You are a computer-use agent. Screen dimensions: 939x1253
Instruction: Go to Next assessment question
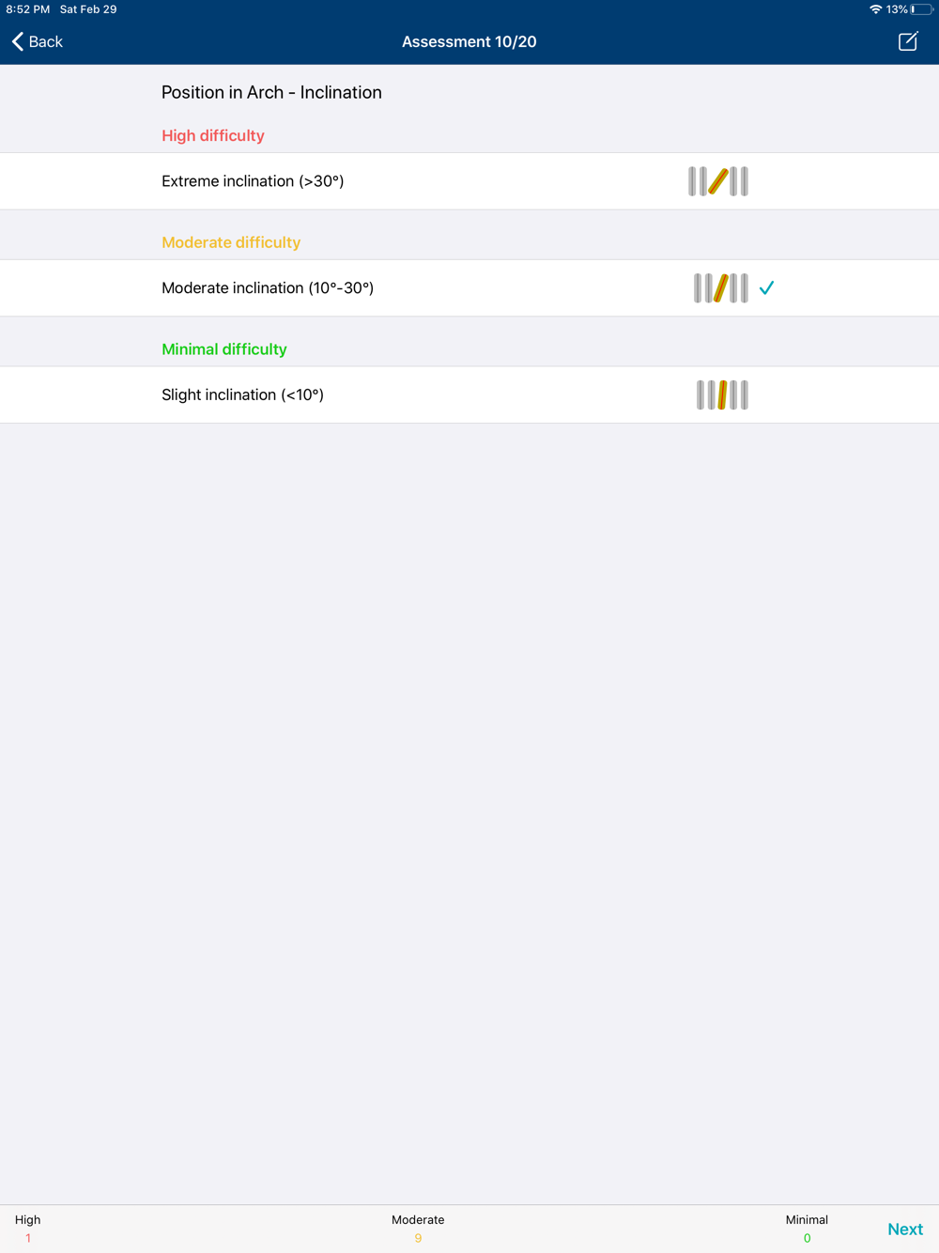coord(905,1229)
